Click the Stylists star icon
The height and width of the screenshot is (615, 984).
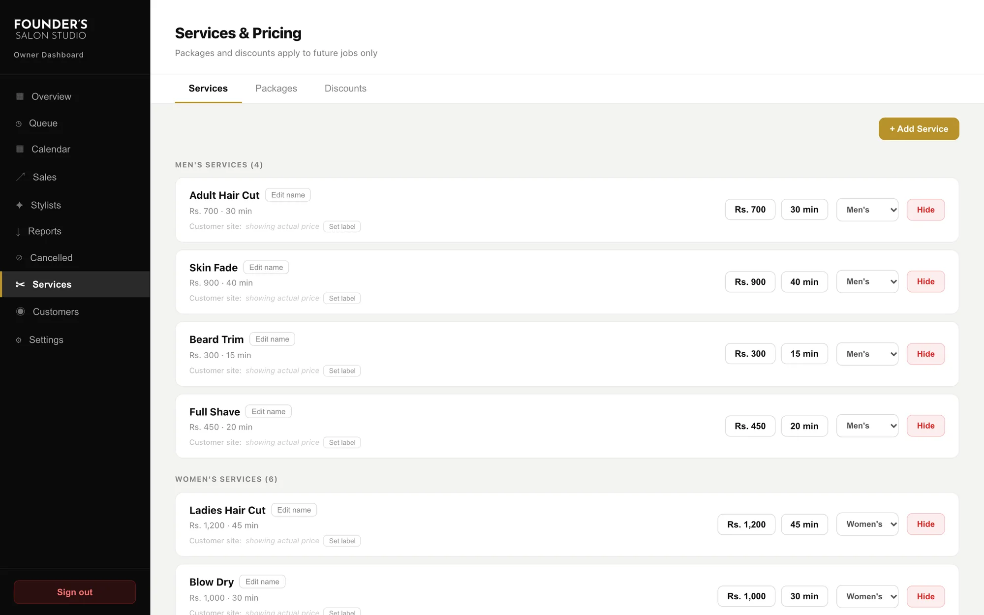coord(19,205)
